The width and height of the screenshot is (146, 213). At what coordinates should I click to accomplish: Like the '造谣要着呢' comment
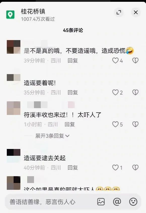pos(116,92)
